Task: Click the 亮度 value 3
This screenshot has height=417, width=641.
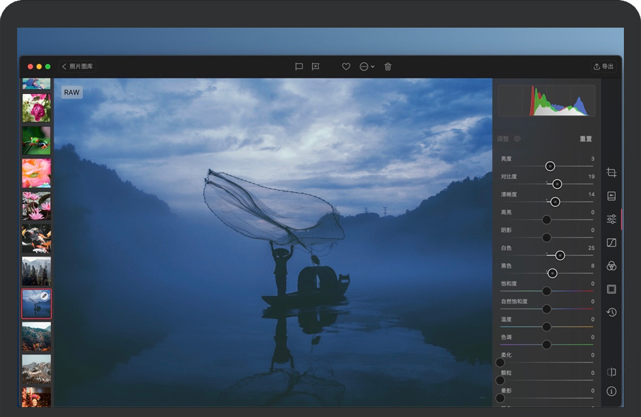Action: point(592,159)
